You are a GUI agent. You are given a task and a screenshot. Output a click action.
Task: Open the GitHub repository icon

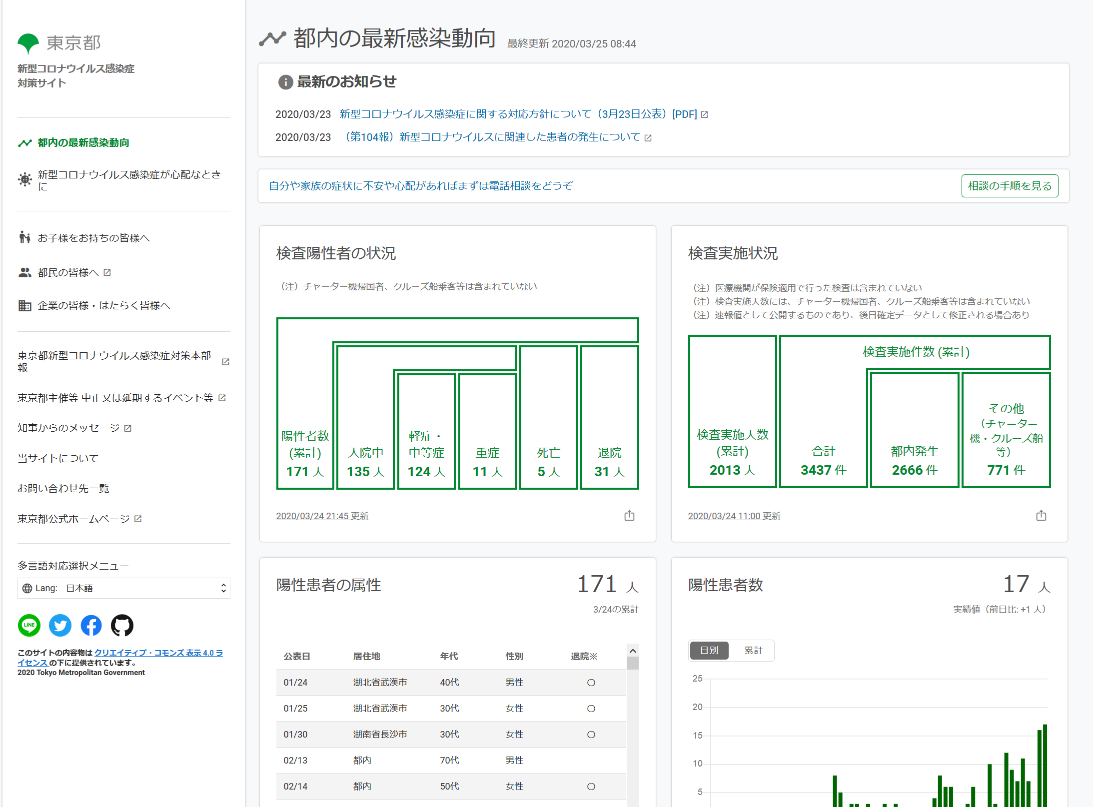[122, 625]
